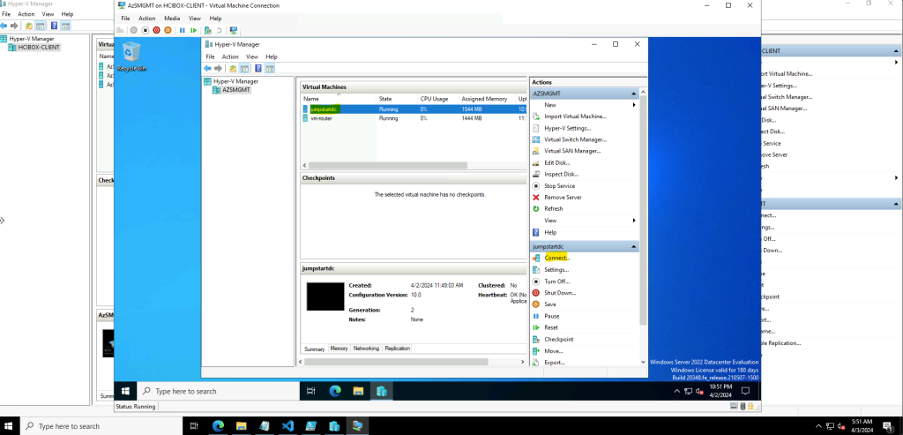Click Hyper-V Settings... in Actions pane
The height and width of the screenshot is (435, 903).
tap(568, 128)
